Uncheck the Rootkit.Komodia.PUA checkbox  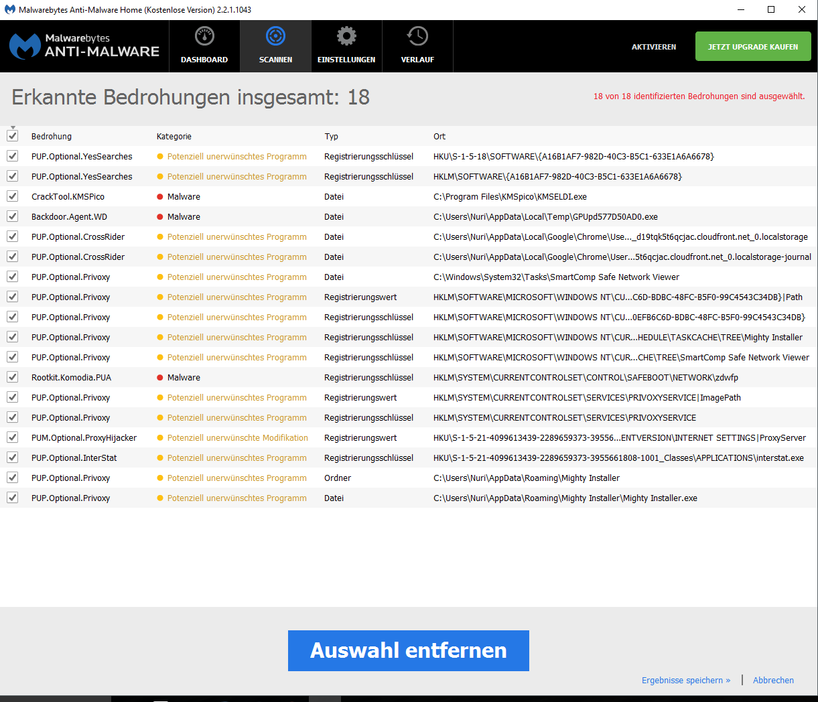pos(12,377)
